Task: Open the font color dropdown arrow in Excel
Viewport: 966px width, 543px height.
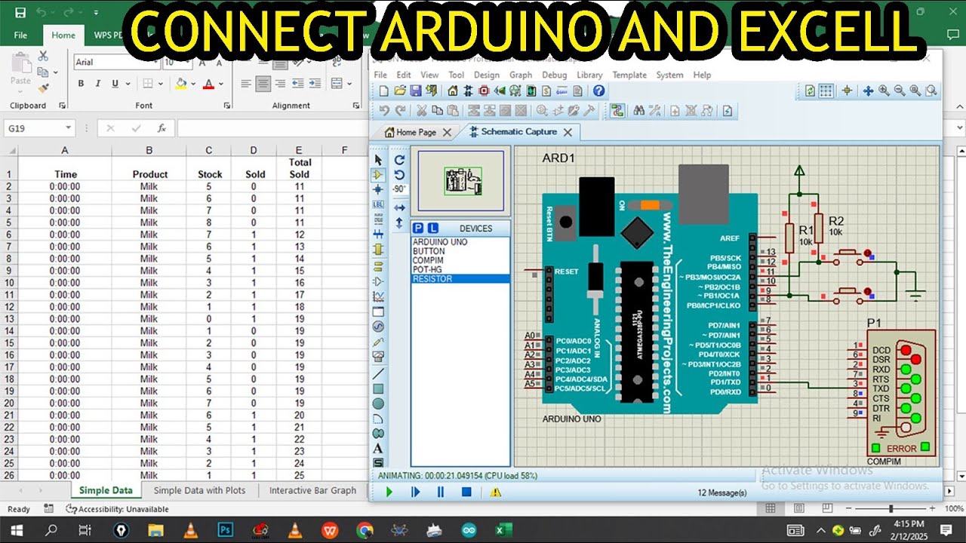Action: [221, 84]
